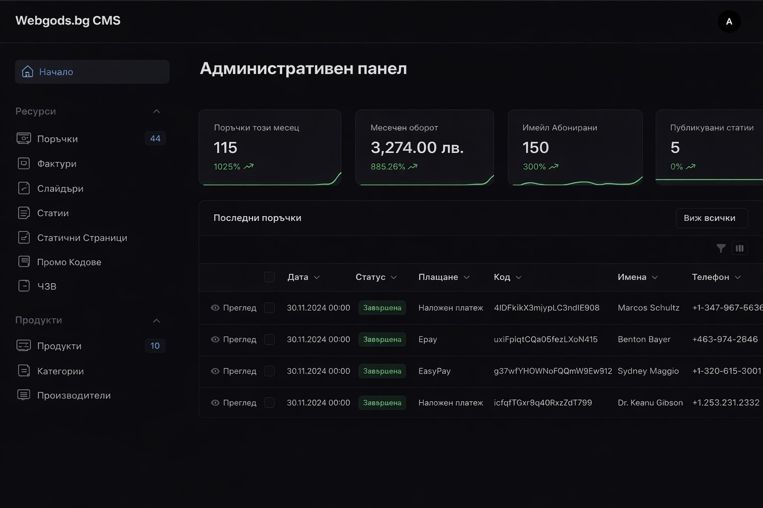Open the Телефон column dropdown
Screen dimensions: 763x508
pyautogui.click(x=738, y=277)
